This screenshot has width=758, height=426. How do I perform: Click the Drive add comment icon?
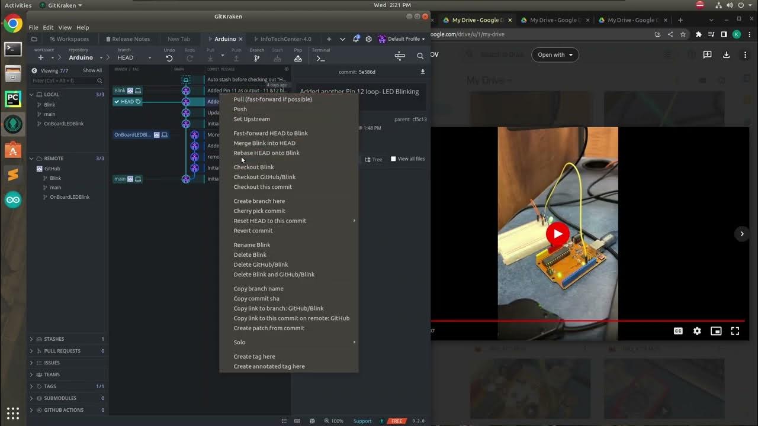(707, 55)
